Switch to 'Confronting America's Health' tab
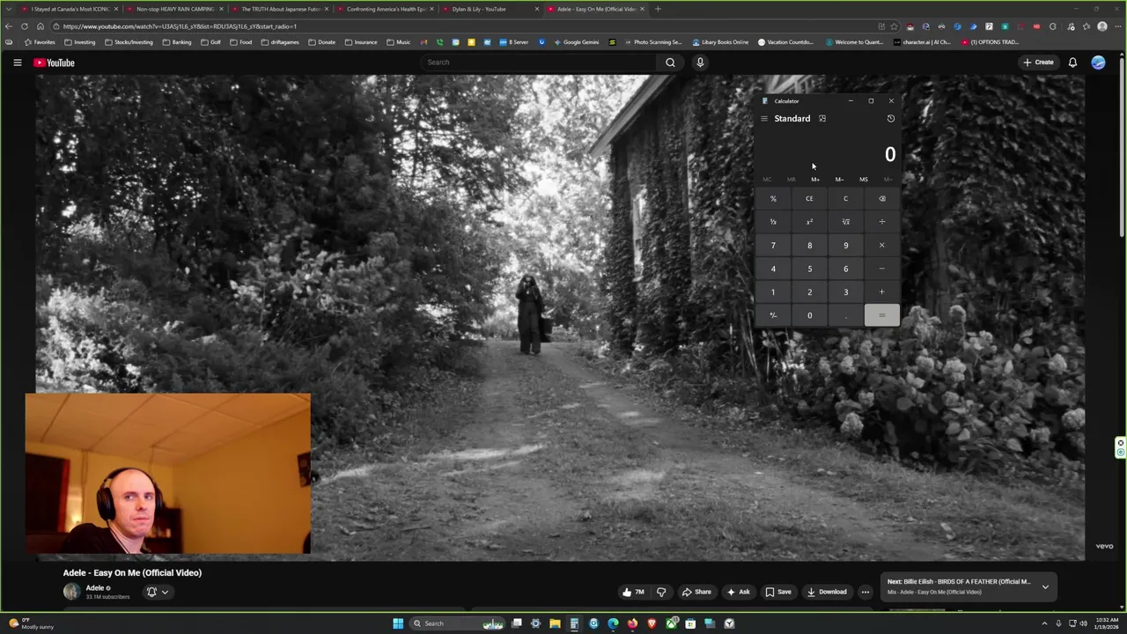Screen dimensions: 1127x634 coord(385,9)
